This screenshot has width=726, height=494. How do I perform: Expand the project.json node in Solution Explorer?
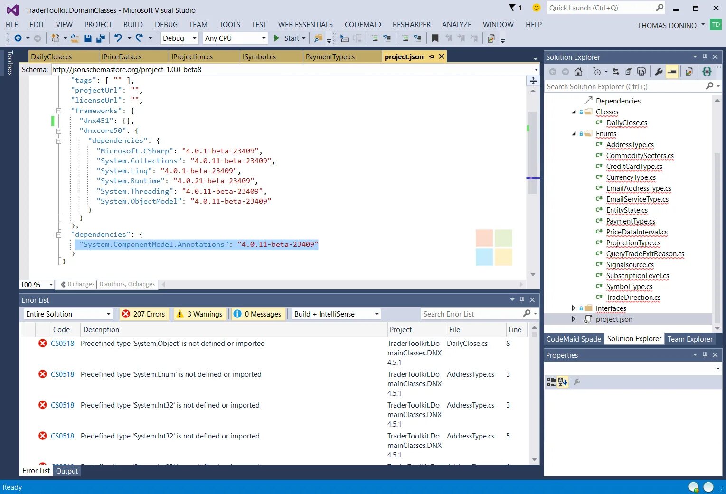click(573, 319)
